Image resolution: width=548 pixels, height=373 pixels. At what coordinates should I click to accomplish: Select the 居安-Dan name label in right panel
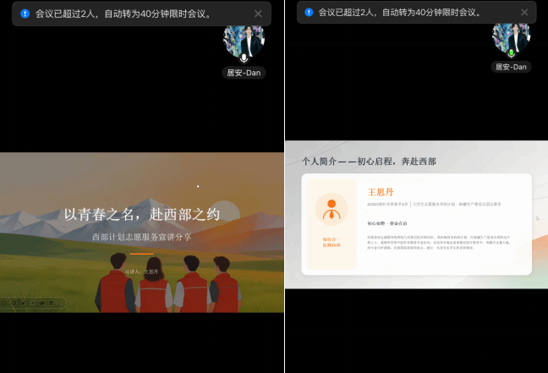pyautogui.click(x=511, y=67)
